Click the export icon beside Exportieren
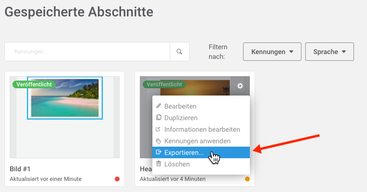 click(159, 152)
